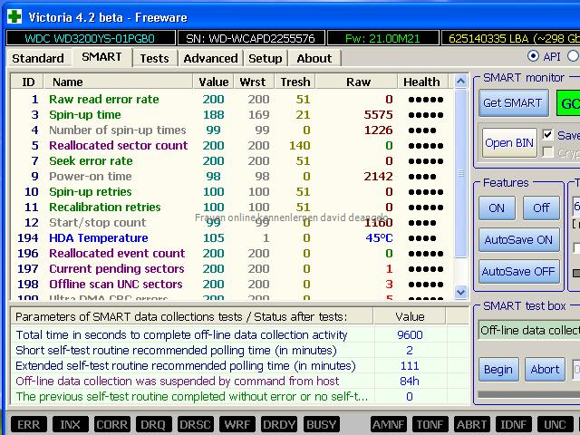Click the ERR status indicator
This screenshot has width=580, height=435.
(x=28, y=424)
